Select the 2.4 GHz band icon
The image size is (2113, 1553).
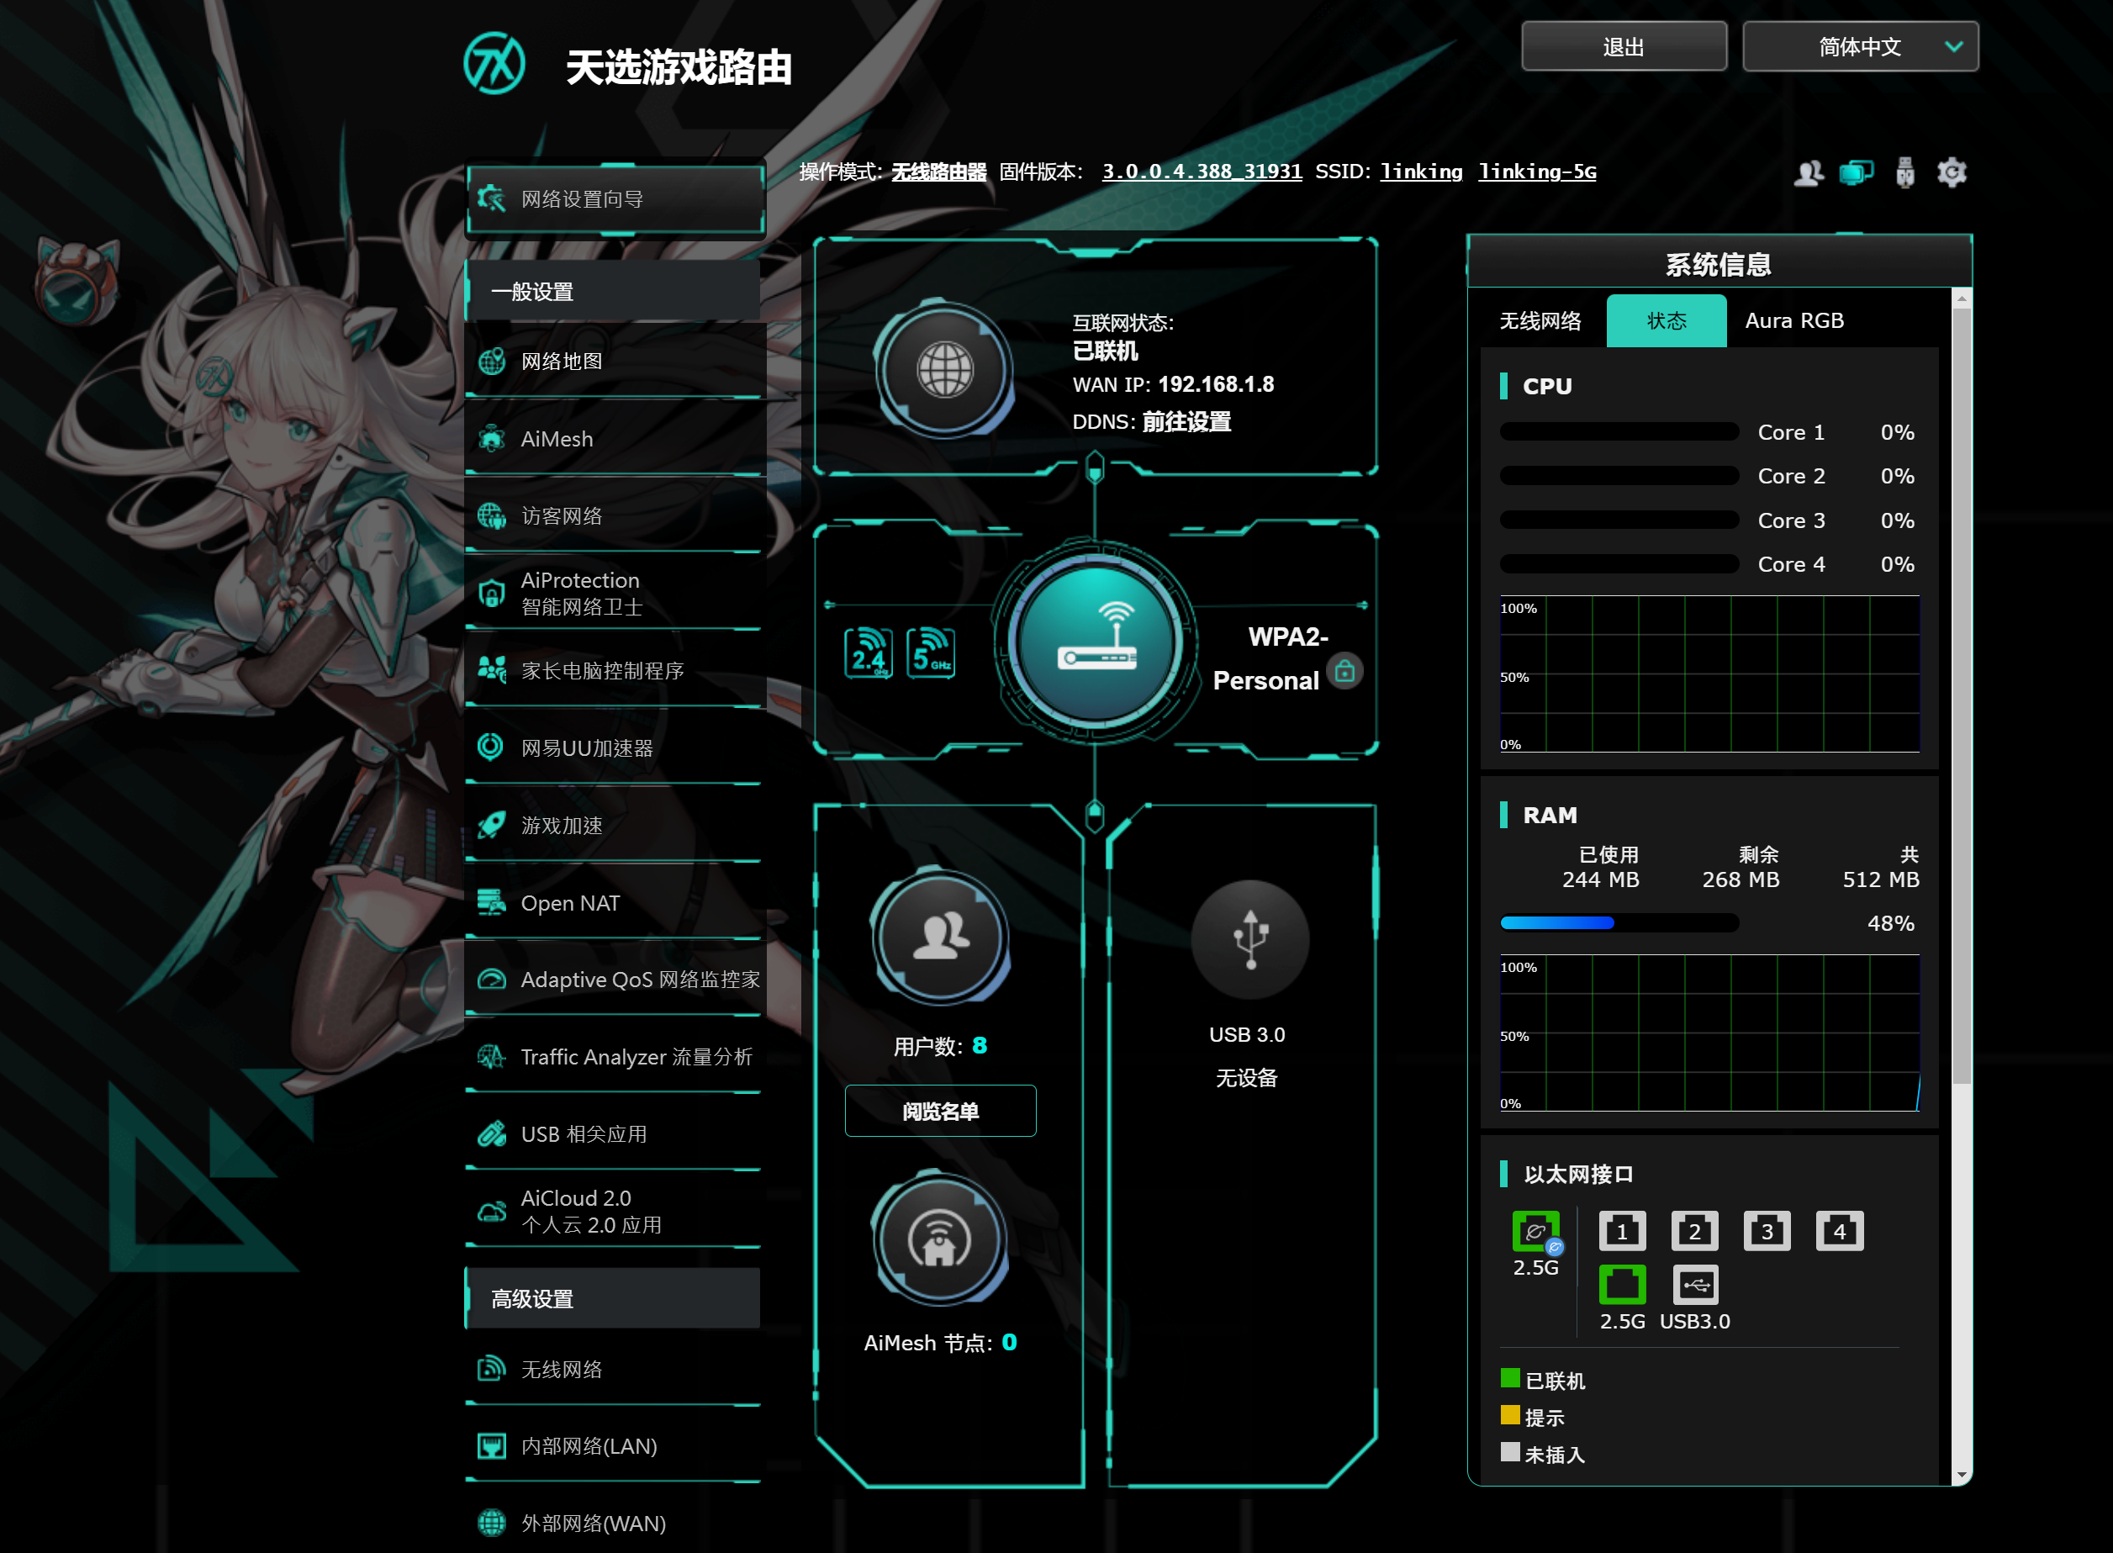point(868,652)
